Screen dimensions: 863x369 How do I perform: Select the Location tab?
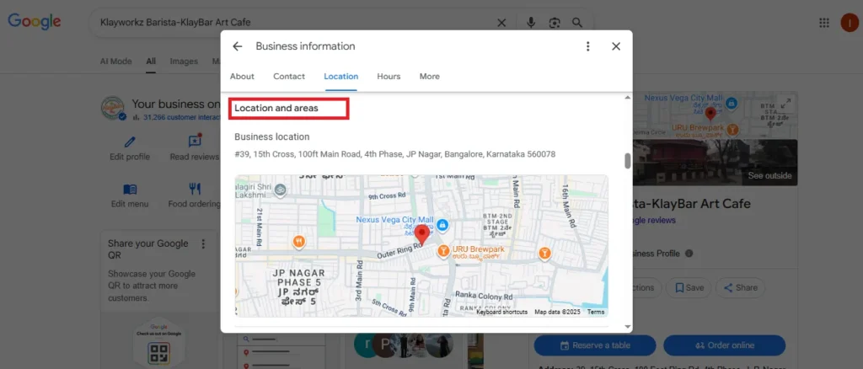[340, 77]
